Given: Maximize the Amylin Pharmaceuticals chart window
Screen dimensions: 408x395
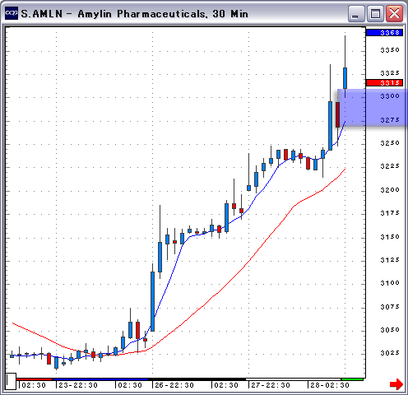Looking at the screenshot, I should pos(375,13).
